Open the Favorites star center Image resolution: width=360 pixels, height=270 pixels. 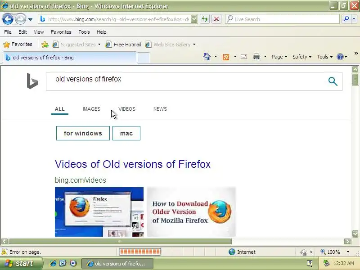18,44
